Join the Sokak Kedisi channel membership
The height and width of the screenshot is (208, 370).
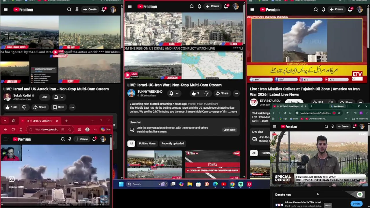pos(45,97)
